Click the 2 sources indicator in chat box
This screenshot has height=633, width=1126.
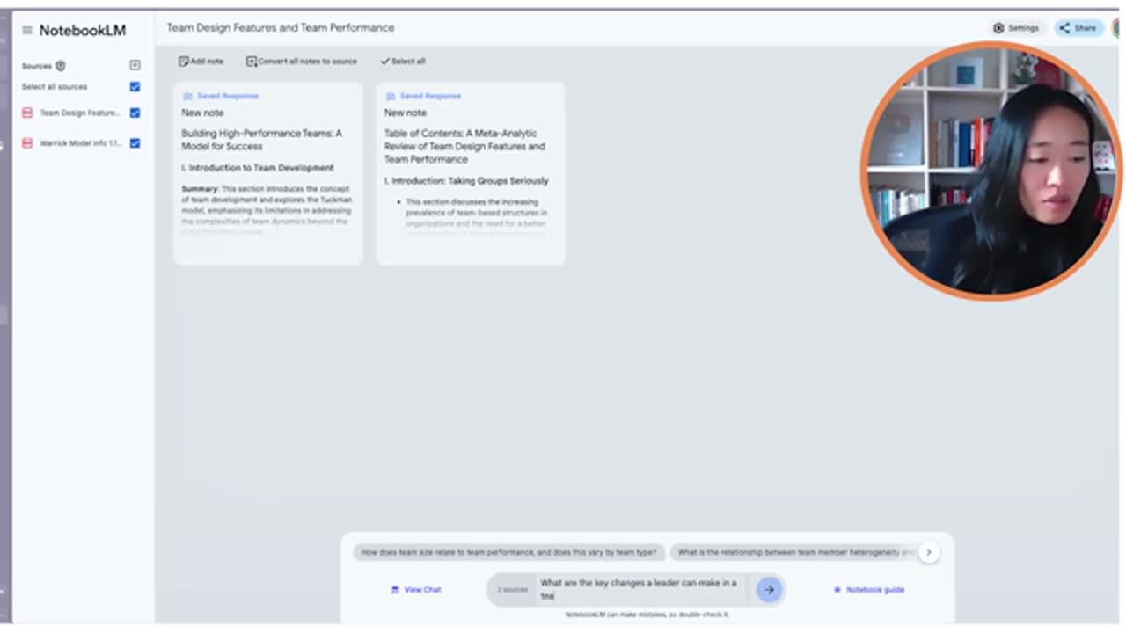(512, 590)
